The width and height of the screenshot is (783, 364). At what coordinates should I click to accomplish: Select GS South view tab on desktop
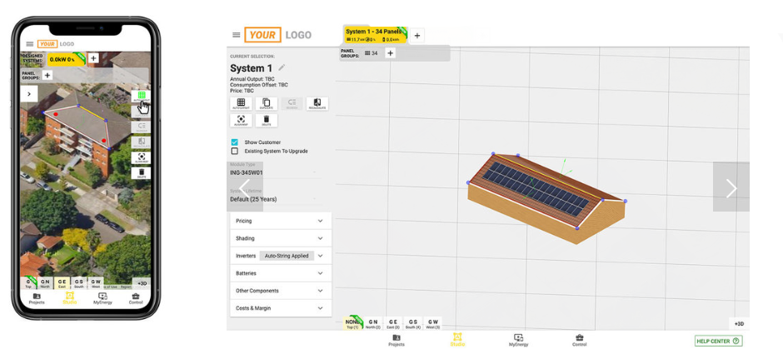413,323
